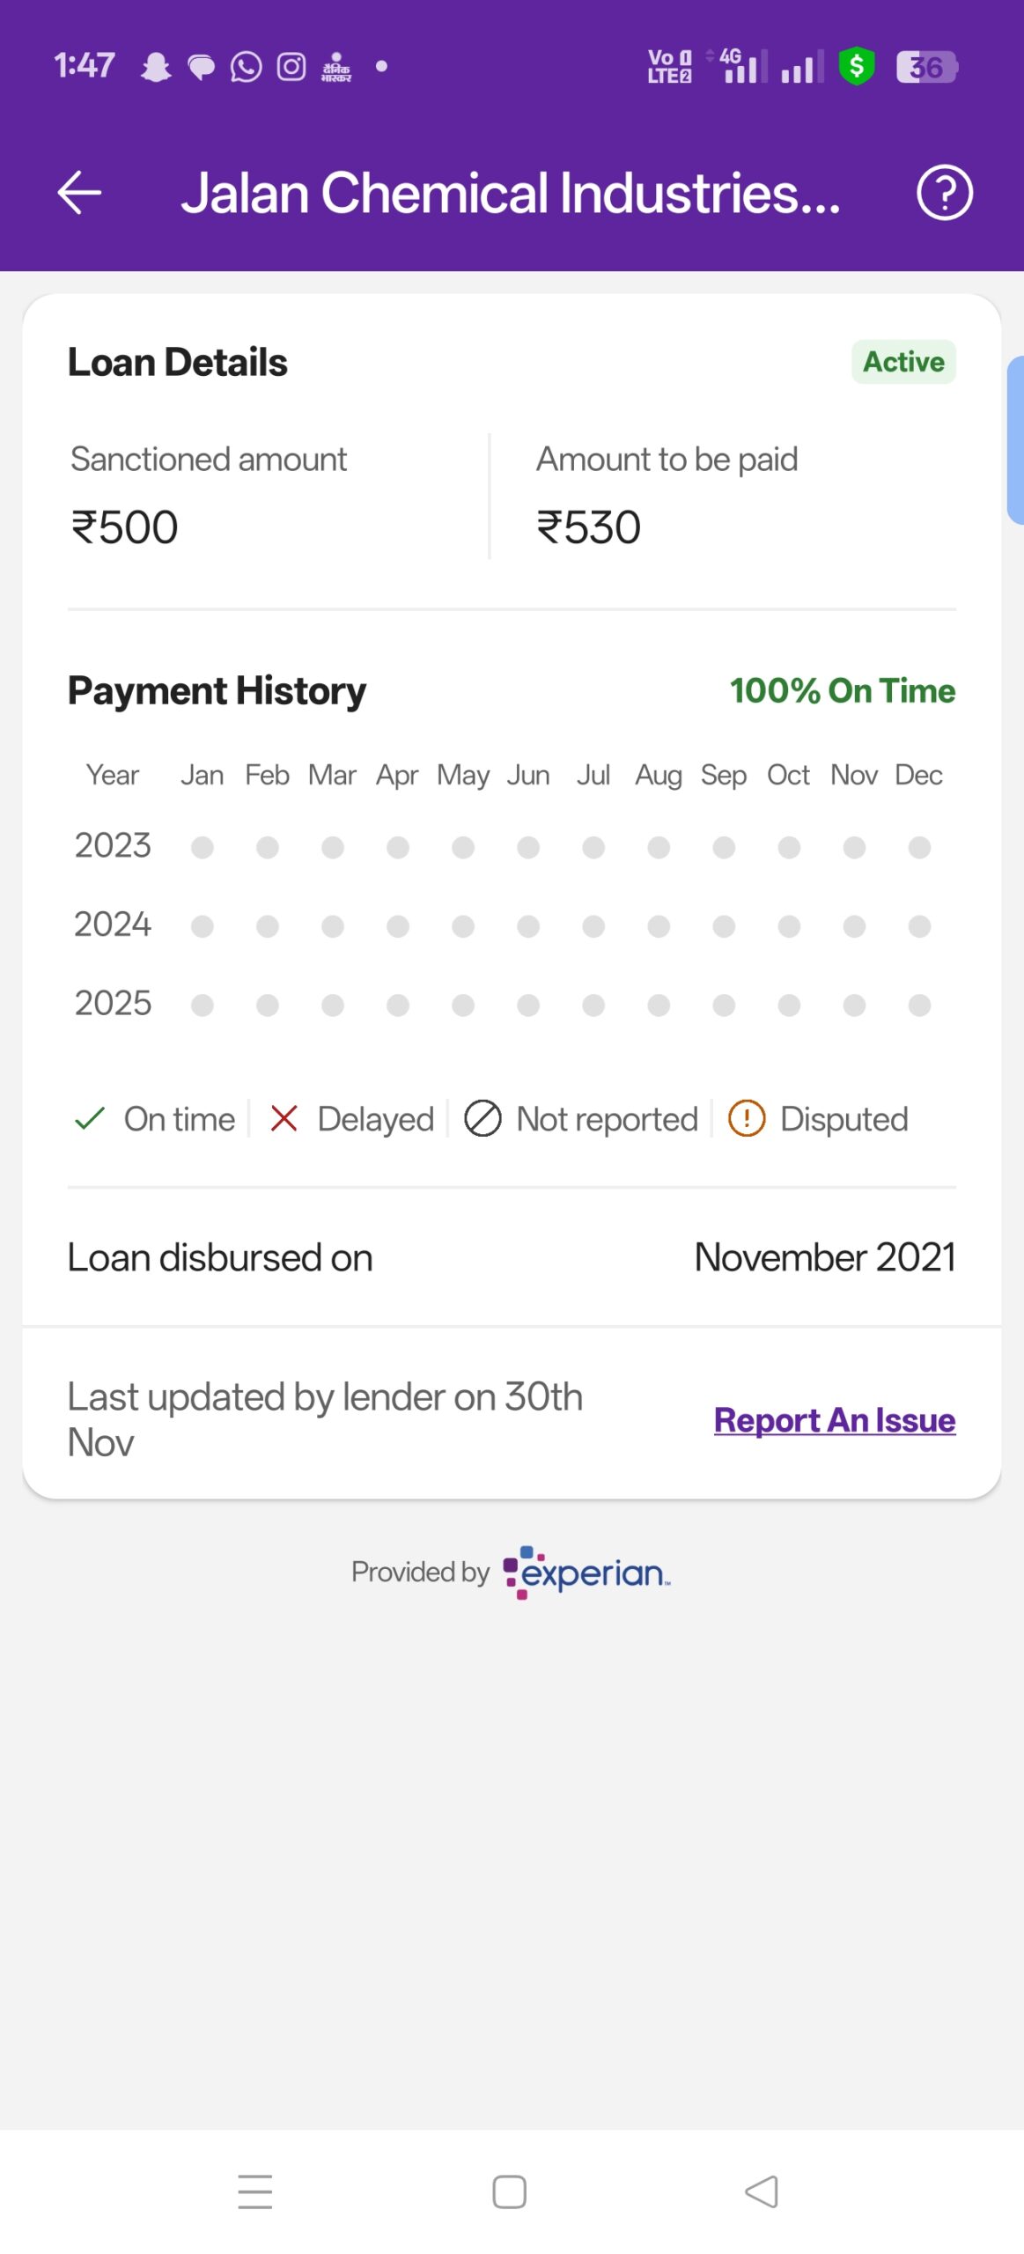Image resolution: width=1024 pixels, height=2254 pixels.
Task: Tap the Active status badge
Action: [x=903, y=362]
